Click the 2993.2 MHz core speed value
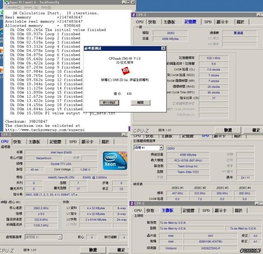 tap(41, 208)
